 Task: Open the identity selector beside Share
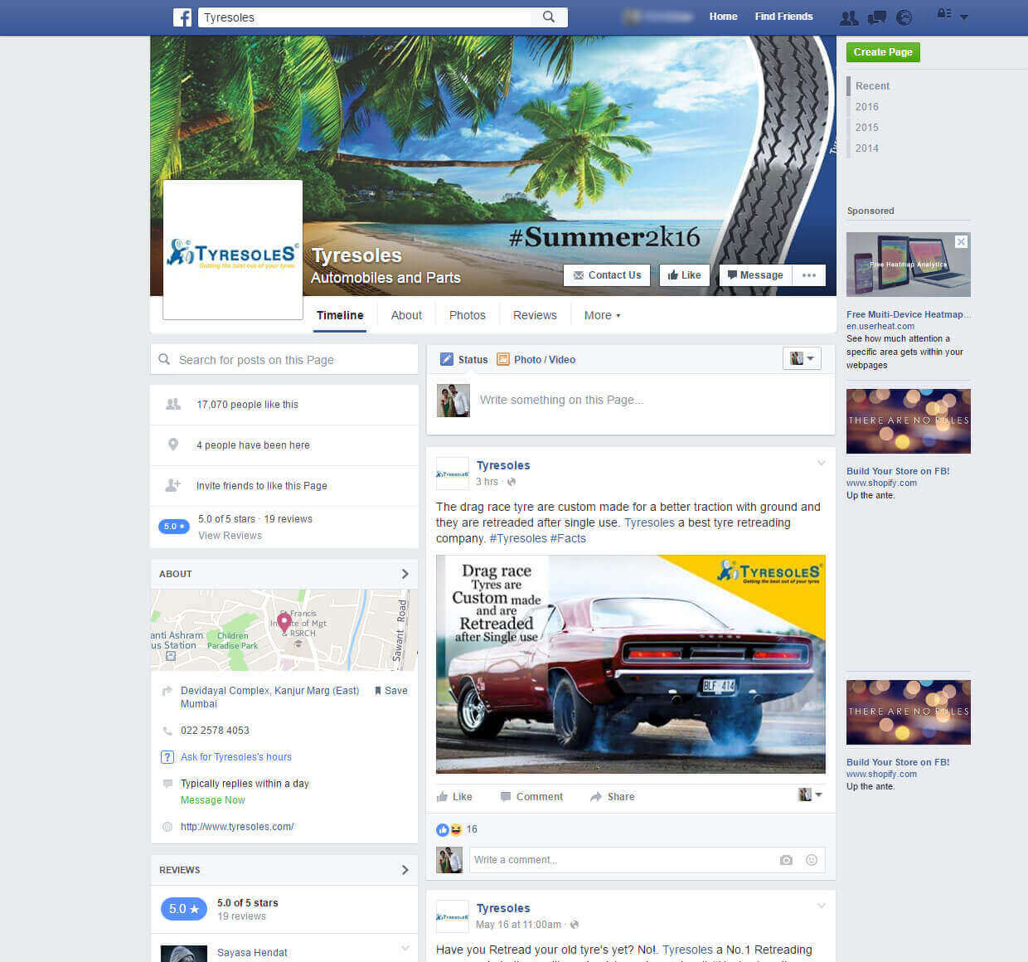tap(810, 794)
